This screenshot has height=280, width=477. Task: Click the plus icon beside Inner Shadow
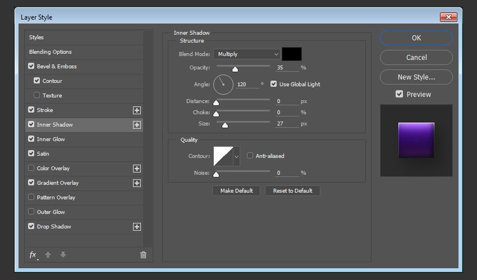point(136,125)
